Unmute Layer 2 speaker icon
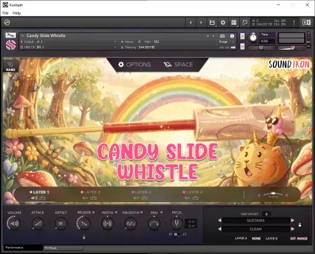The image size is (315, 254). (85, 198)
